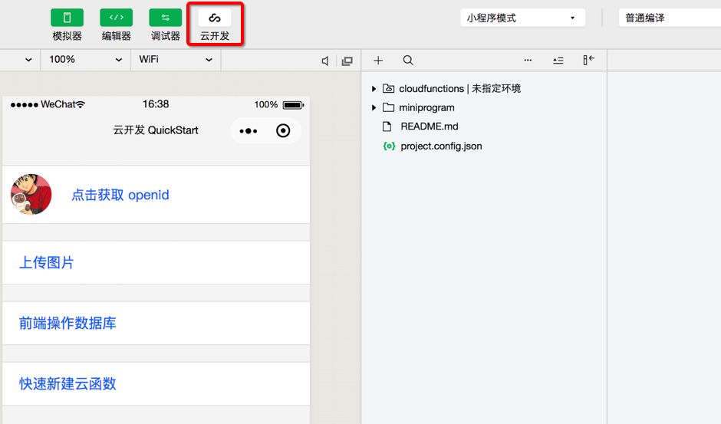Tap the user avatar image
This screenshot has height=424, width=721.
click(x=31, y=194)
